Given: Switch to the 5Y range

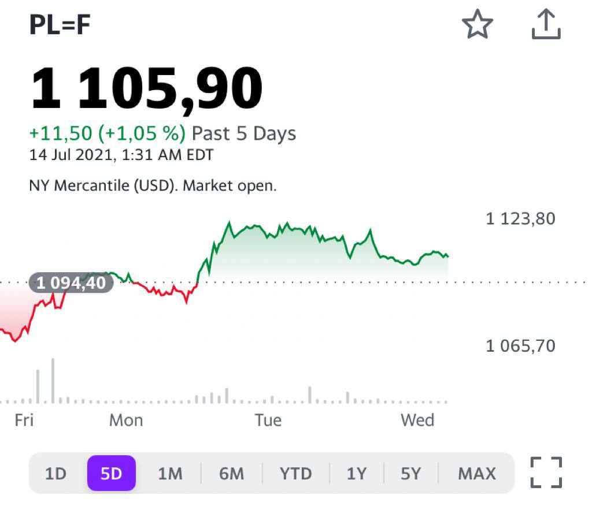Looking at the screenshot, I should click(x=410, y=474).
